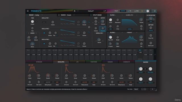The width and height of the screenshot is (182, 102).
Task: Click the cut off macro value field 0.00
Action: [145, 69]
